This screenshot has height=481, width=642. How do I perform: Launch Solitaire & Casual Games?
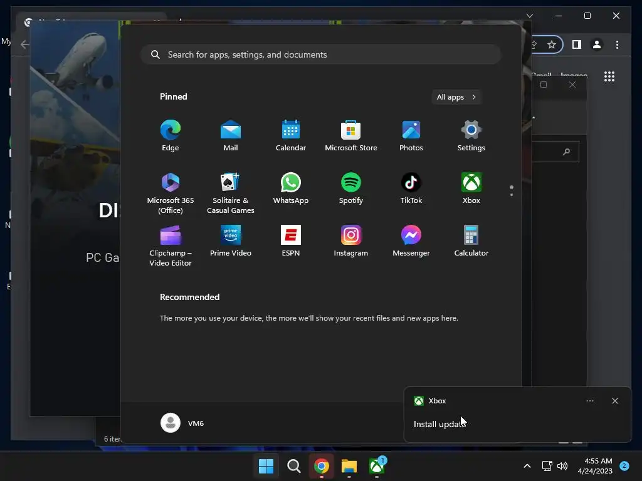pos(231,193)
